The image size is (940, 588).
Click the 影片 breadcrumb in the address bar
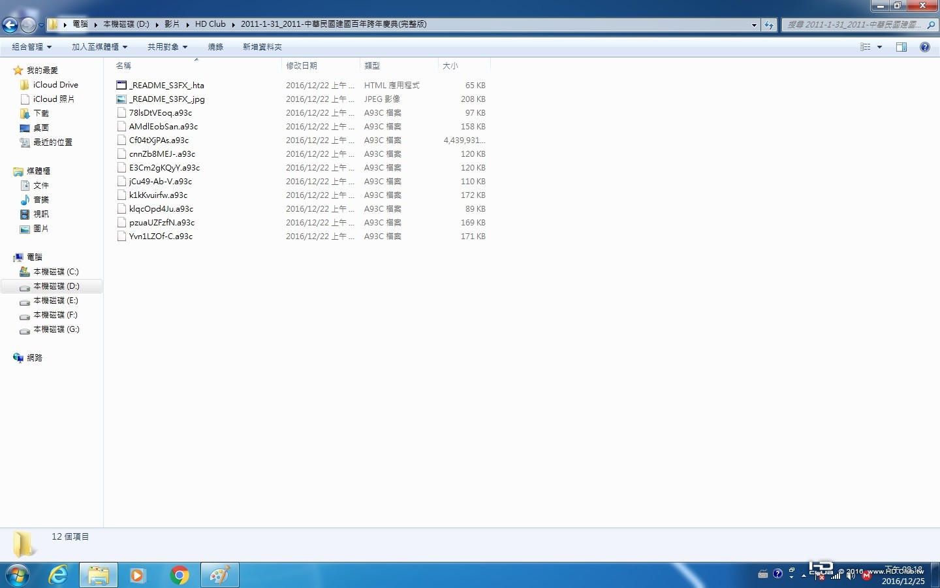pyautogui.click(x=172, y=24)
